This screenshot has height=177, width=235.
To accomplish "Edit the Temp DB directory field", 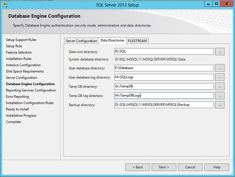I will (x=164, y=86).
